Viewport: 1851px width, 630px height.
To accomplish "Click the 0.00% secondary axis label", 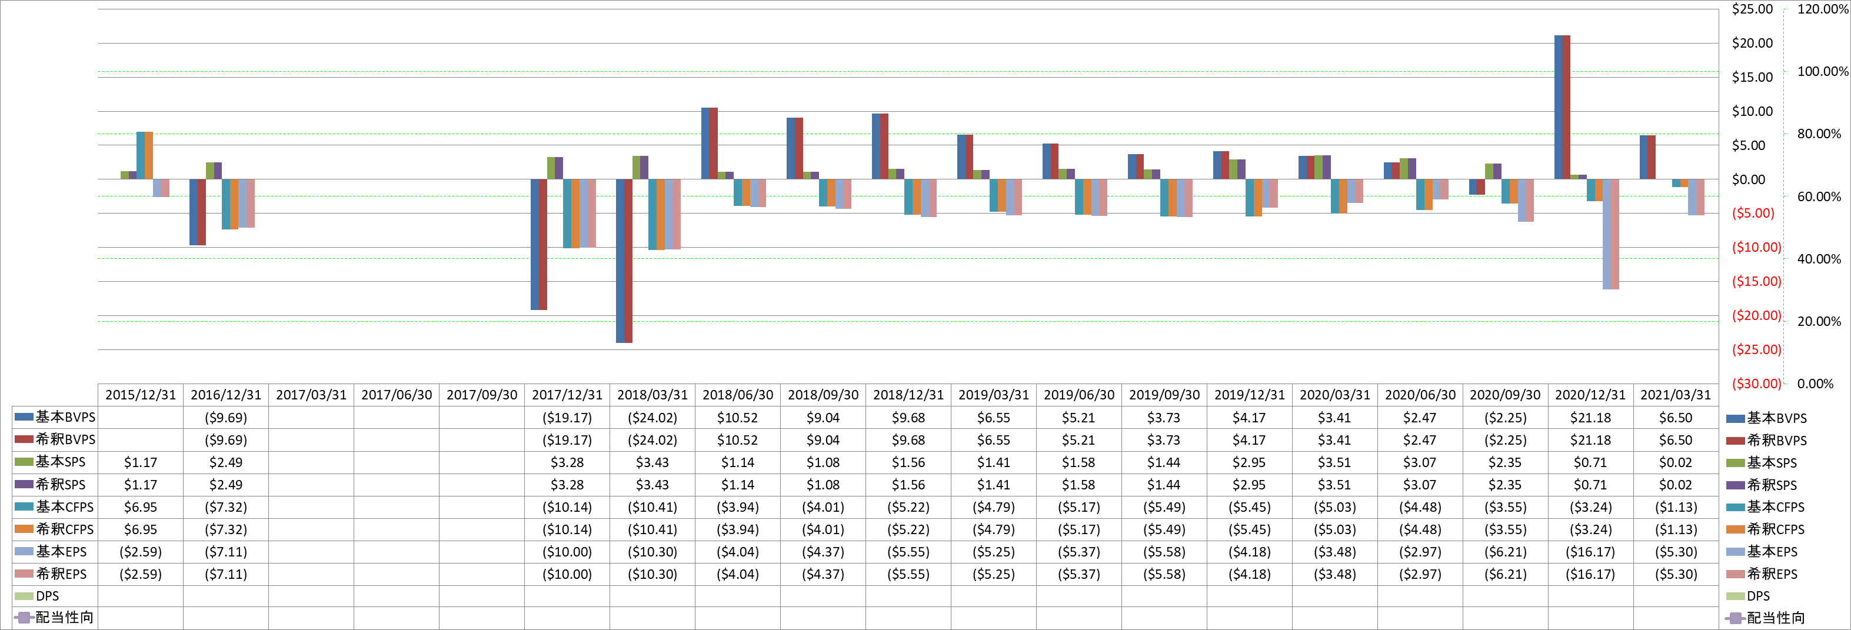I will [x=1815, y=384].
